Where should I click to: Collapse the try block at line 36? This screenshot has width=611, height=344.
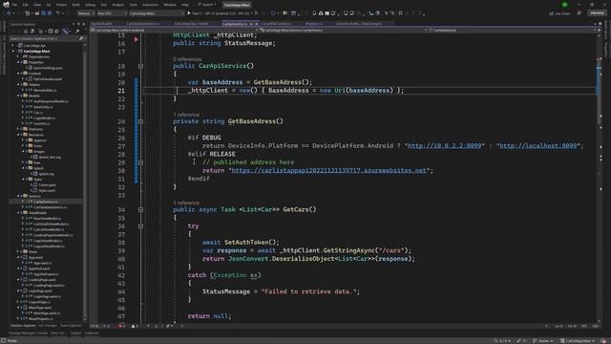tap(140, 226)
